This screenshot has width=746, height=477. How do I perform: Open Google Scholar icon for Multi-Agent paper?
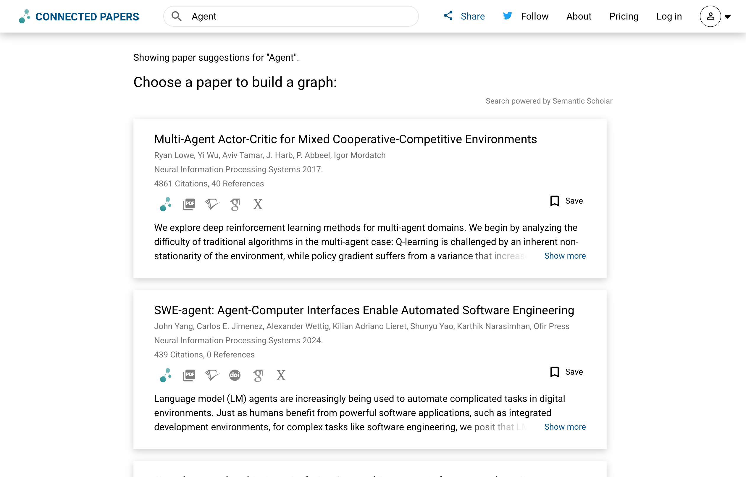(235, 204)
